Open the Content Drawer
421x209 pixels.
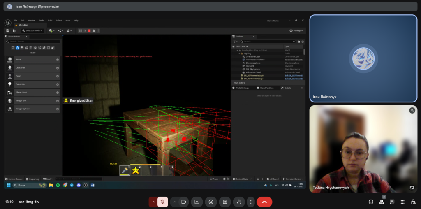(x=14, y=179)
